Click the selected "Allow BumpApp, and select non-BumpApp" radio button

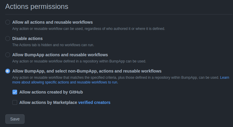(8, 71)
